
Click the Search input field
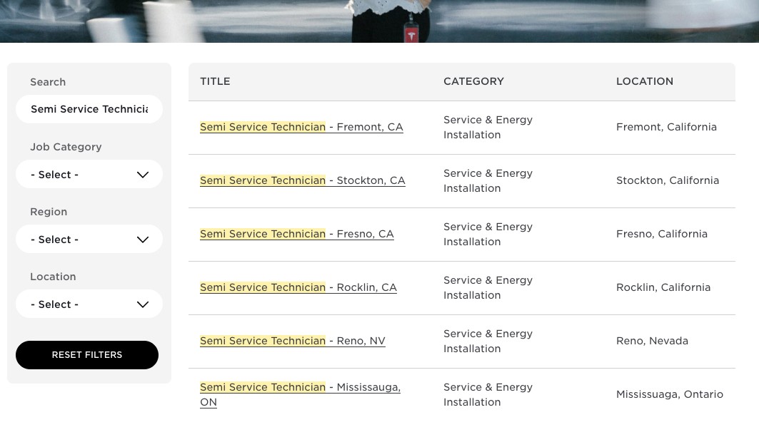(89, 109)
